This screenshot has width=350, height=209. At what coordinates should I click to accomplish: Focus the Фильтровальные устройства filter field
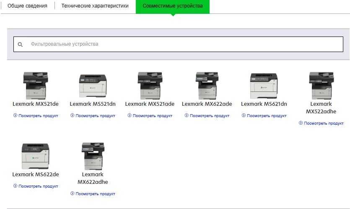click(x=178, y=44)
